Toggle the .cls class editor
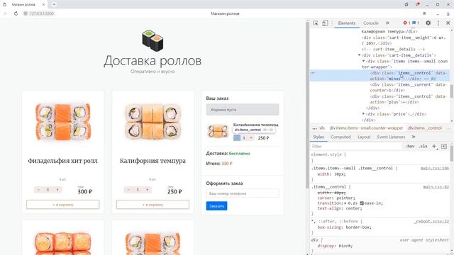 tap(423, 147)
